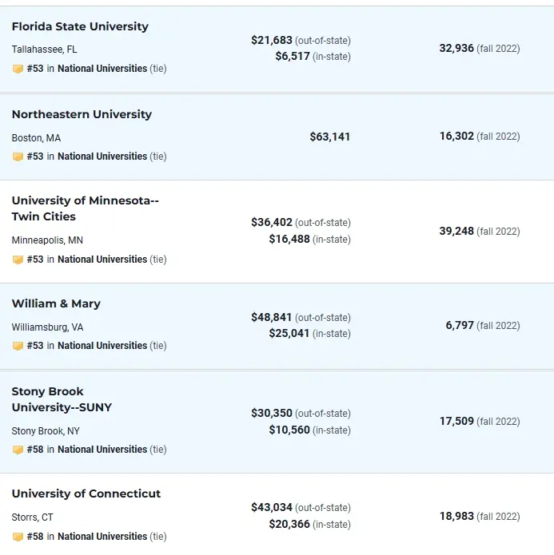
Task: Click National Universities link under William & Mary
Action: click(102, 346)
